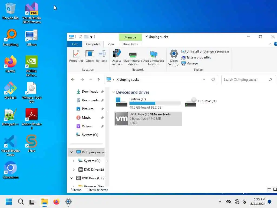Collapse the DVD Drive (E:) V node
The width and height of the screenshot is (277, 208).
click(71, 178)
